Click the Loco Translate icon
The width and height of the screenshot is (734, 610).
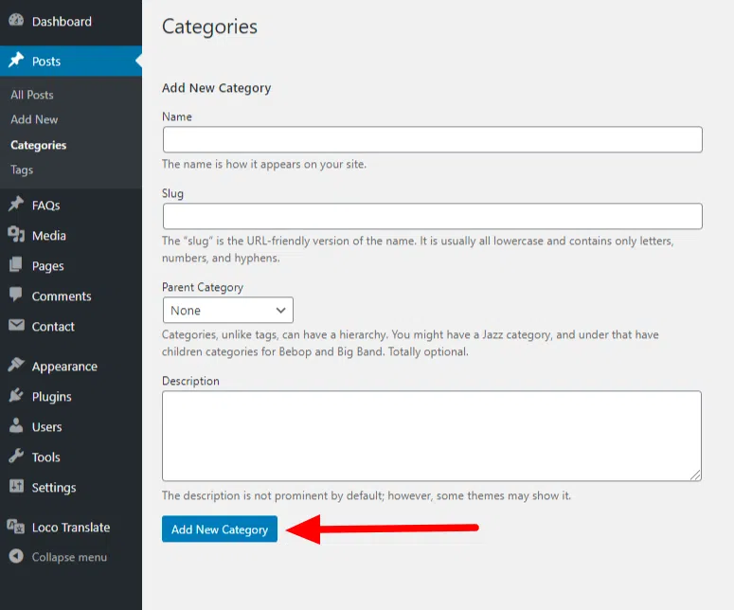(x=16, y=527)
